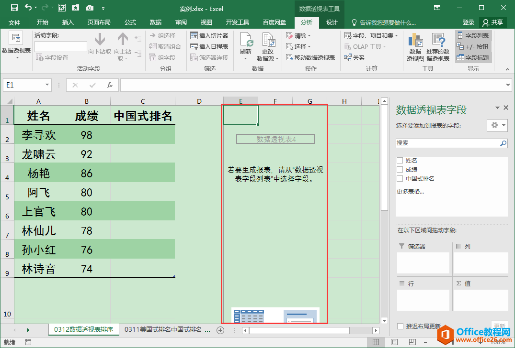
Task: Open the field list gear settings dropdown
Action: coord(497,125)
